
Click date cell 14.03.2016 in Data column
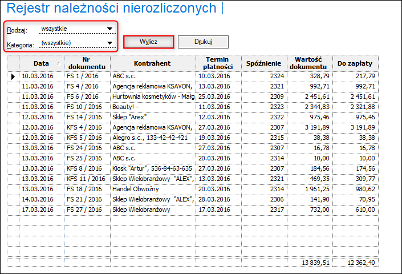(42, 200)
